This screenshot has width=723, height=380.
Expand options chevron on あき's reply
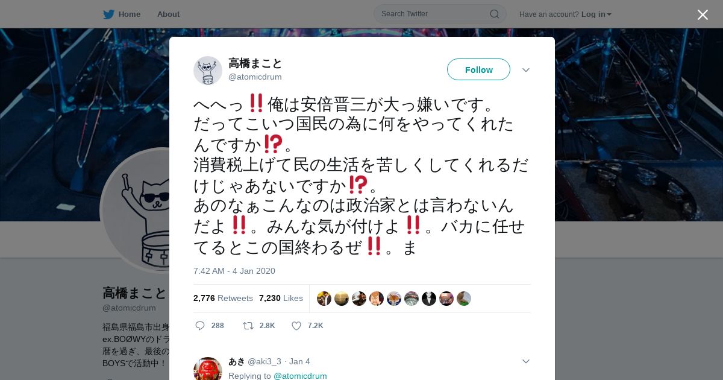click(x=525, y=361)
